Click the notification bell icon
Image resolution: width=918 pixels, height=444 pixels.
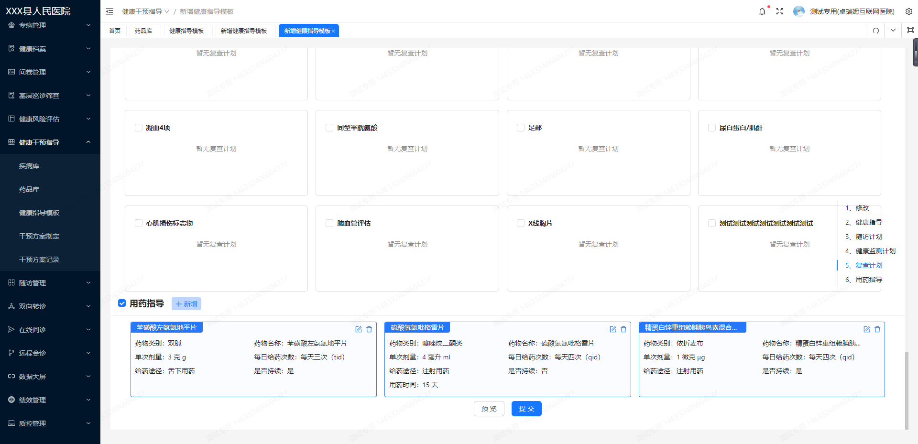[762, 11]
